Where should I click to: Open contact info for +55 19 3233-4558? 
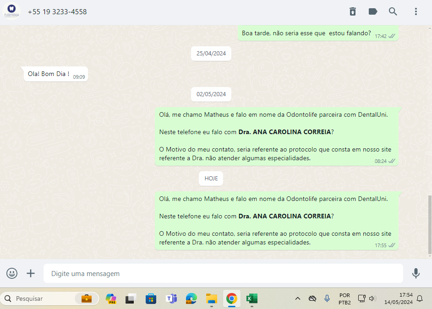(x=57, y=12)
